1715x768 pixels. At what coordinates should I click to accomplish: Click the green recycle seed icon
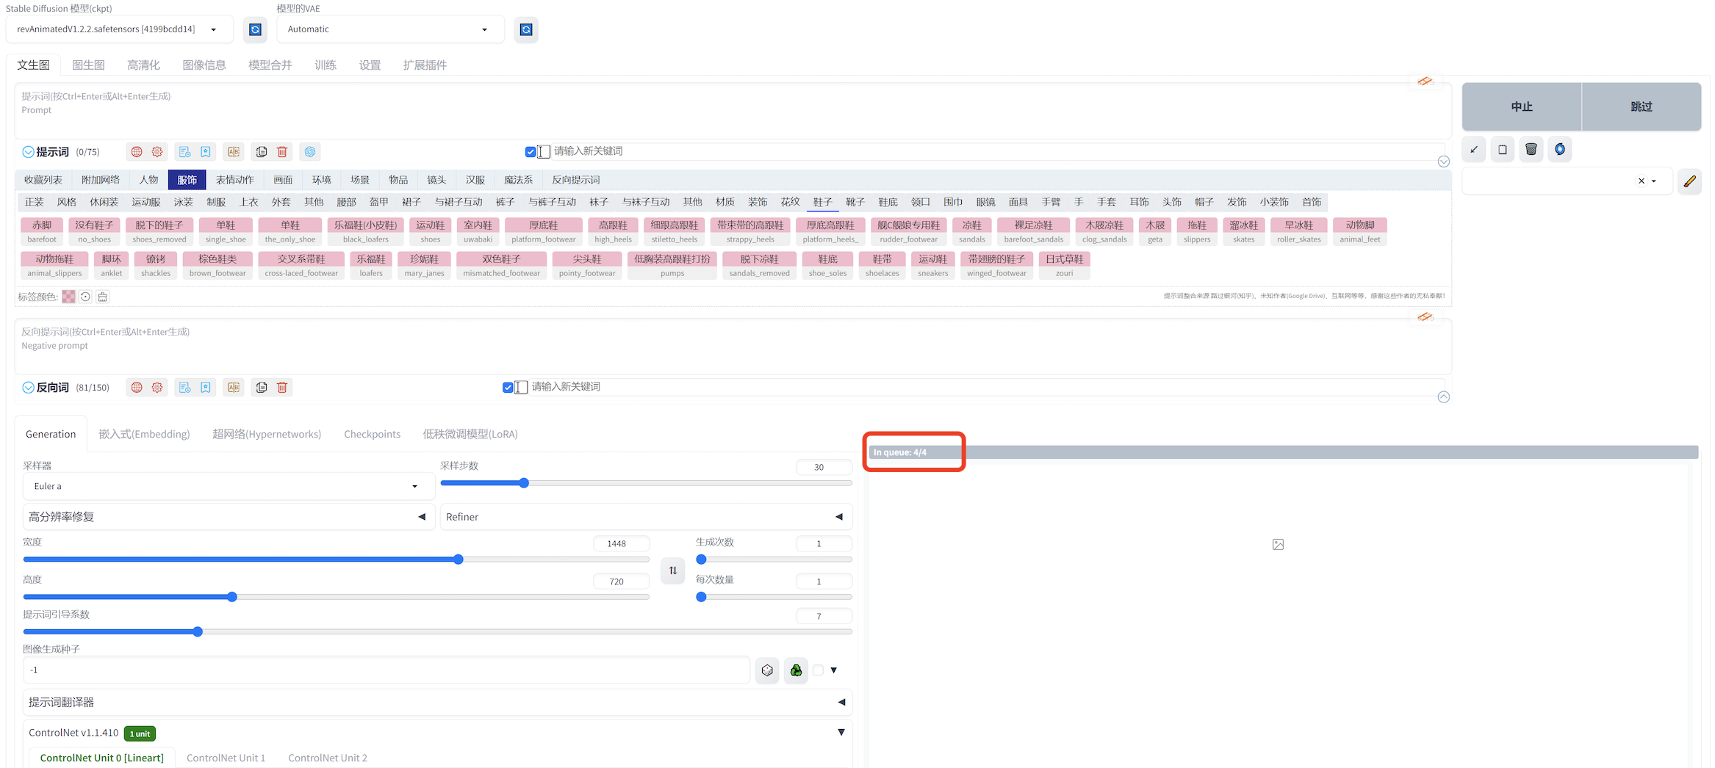coord(796,670)
